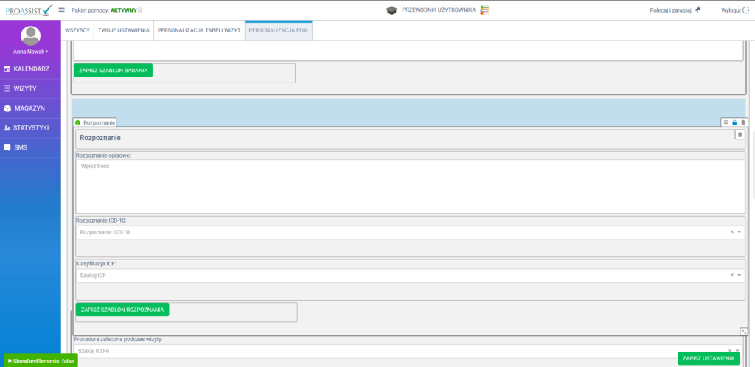Toggle the ShowDevElements flag
Image resolution: width=755 pixels, height=367 pixels.
(41, 360)
